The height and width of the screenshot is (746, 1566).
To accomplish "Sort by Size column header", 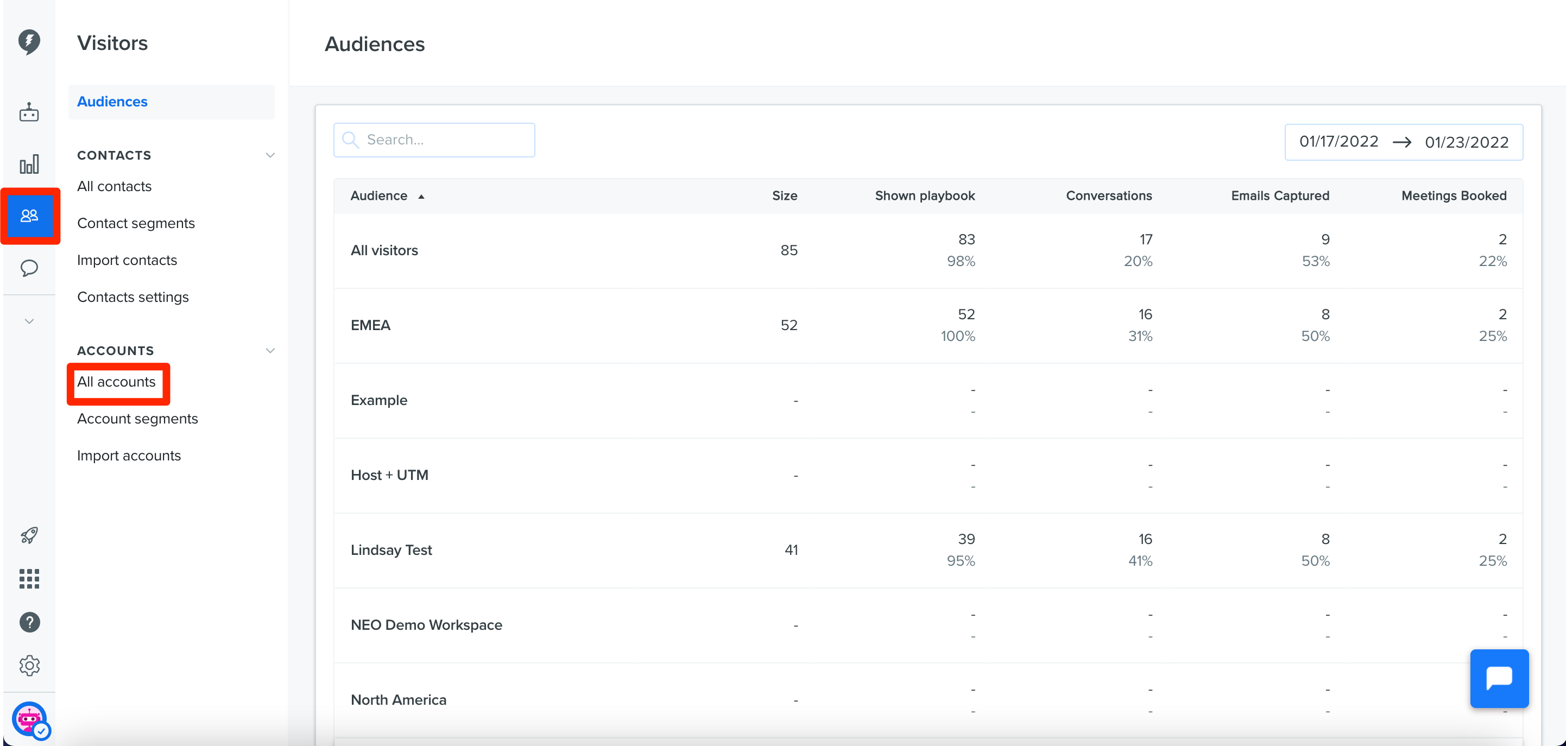I will [784, 196].
